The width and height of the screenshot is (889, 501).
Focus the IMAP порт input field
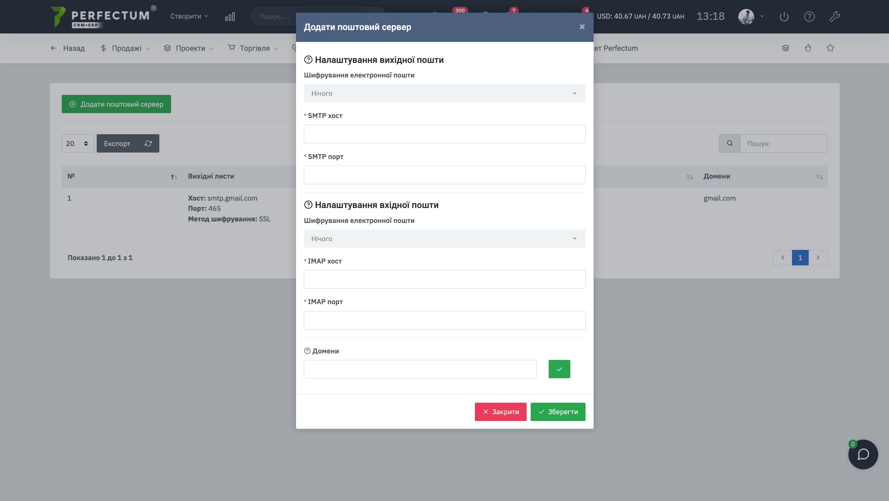coord(444,320)
